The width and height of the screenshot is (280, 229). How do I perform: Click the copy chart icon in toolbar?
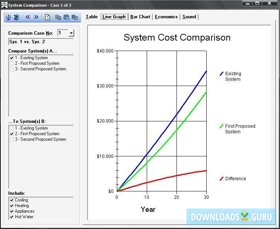pyautogui.click(x=75, y=17)
